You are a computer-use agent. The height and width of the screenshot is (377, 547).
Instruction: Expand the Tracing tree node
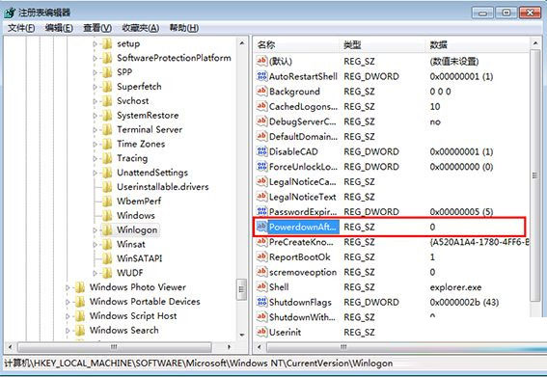95,158
